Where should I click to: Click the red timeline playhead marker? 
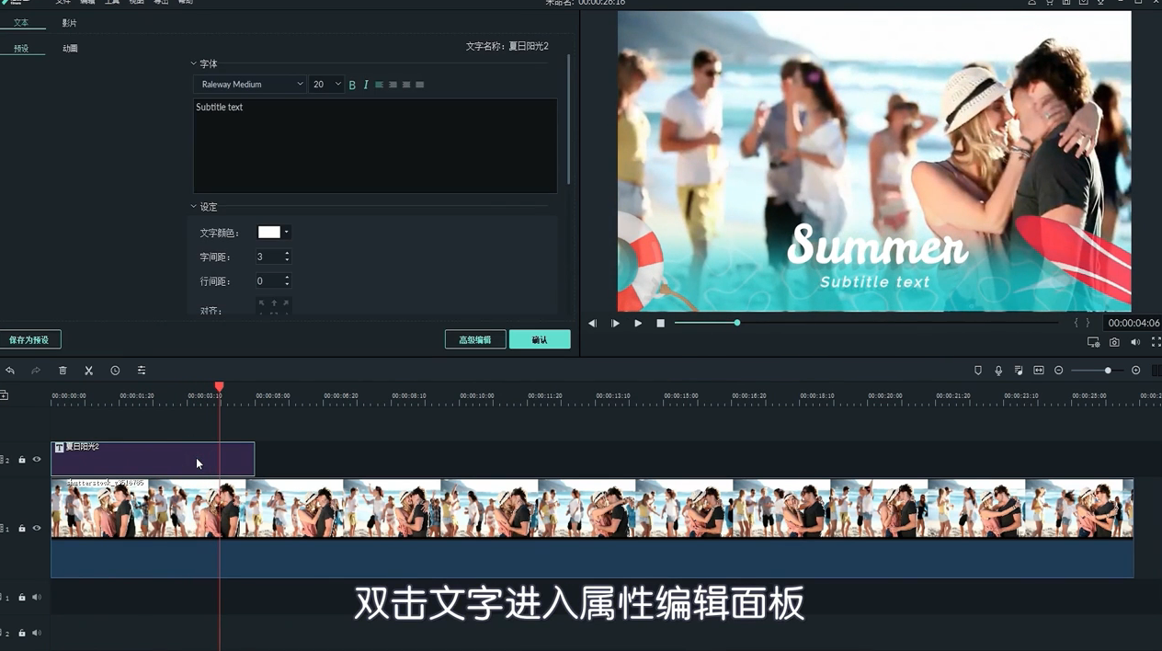coord(219,387)
